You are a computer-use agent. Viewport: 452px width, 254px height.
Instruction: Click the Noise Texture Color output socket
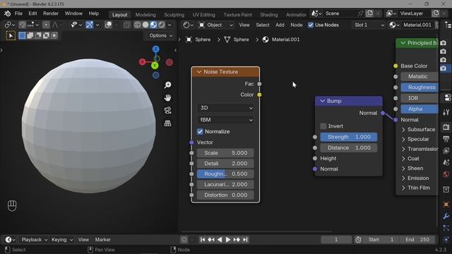point(259,95)
